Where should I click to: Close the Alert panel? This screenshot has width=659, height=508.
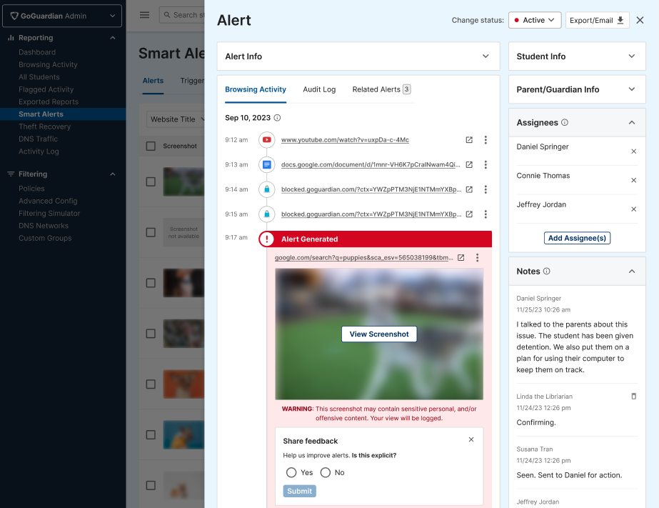(x=640, y=20)
